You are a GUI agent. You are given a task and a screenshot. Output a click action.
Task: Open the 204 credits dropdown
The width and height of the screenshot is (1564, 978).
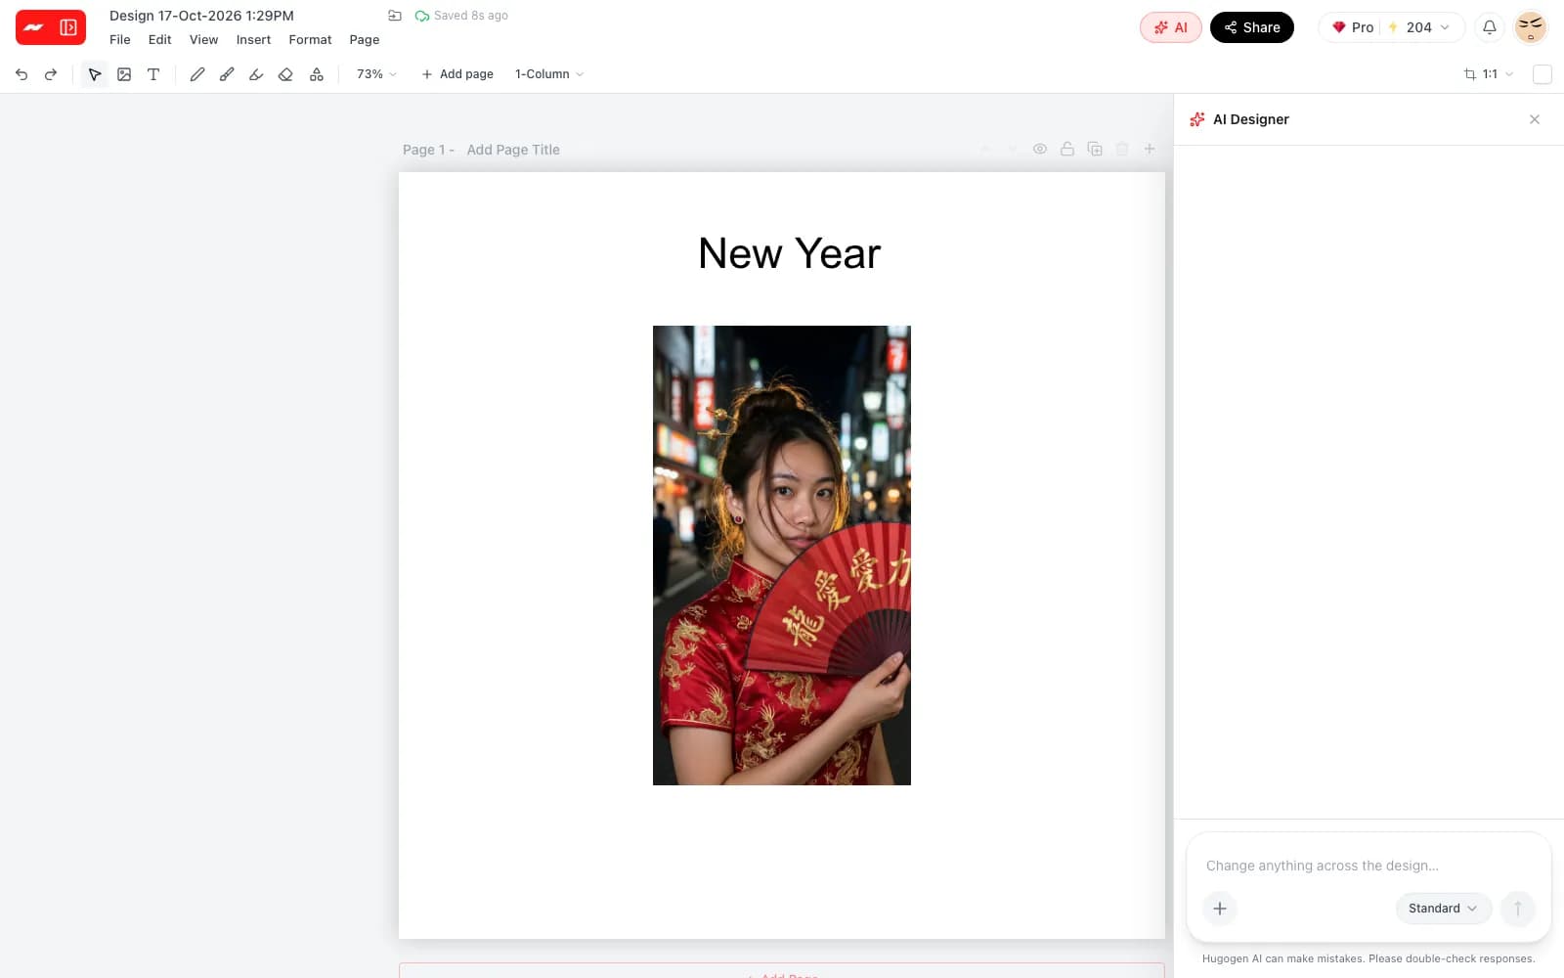click(x=1419, y=27)
